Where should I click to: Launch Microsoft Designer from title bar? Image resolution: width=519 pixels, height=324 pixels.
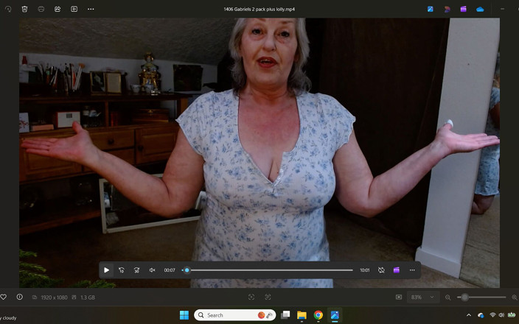[x=447, y=9]
